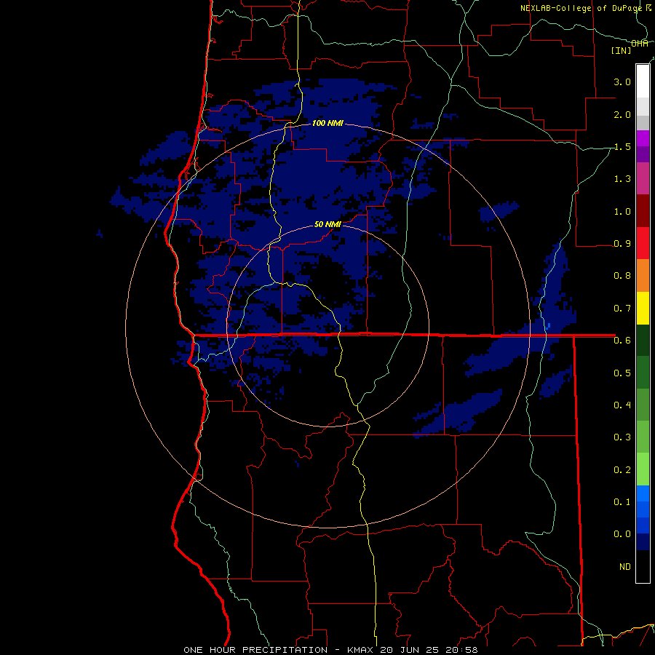Click the 1.0 legend value
This screenshot has height=655, width=655.
coord(622,211)
